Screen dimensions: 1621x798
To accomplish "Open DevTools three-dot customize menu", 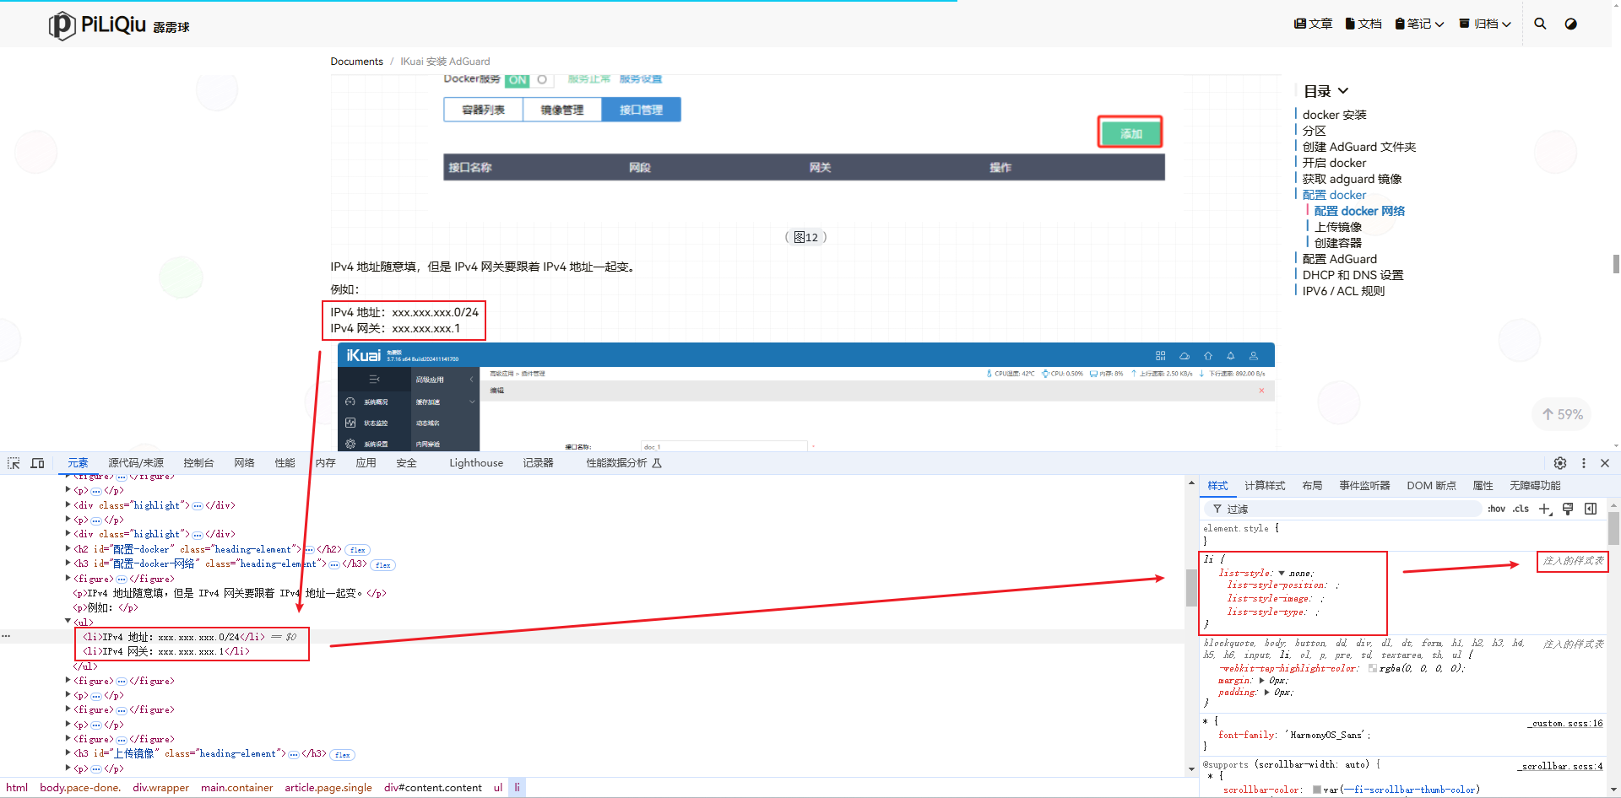I will (1584, 463).
